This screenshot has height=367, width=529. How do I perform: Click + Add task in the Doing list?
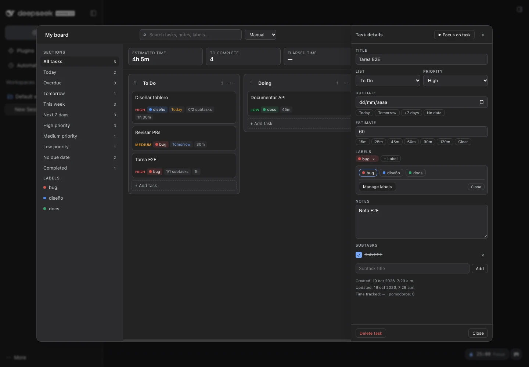tap(299, 124)
